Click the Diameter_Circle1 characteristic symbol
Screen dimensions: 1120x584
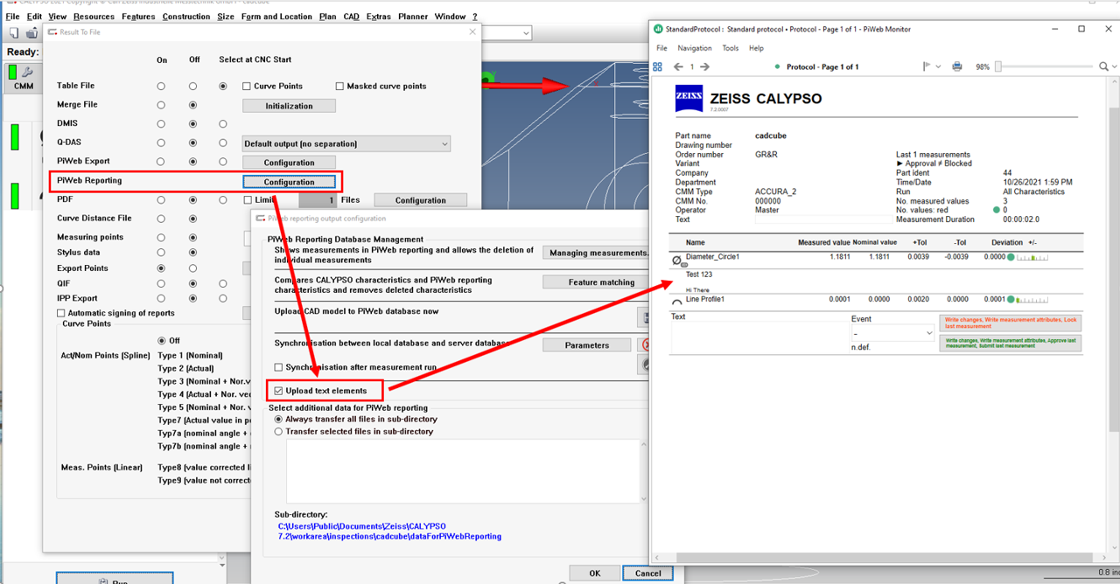click(x=676, y=261)
